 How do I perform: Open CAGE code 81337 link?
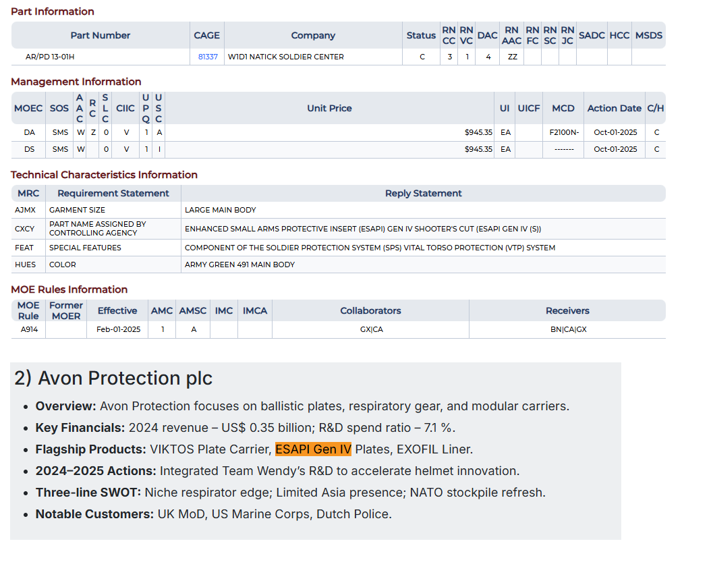[208, 57]
